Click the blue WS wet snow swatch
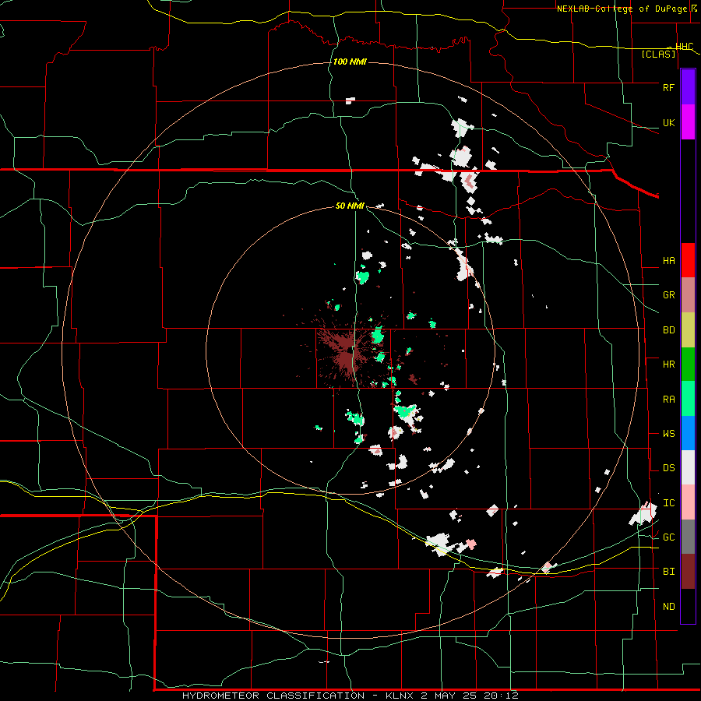701x701 pixels. click(688, 433)
